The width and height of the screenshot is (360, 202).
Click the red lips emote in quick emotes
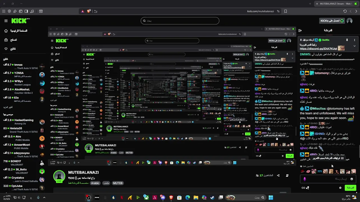(303, 171)
